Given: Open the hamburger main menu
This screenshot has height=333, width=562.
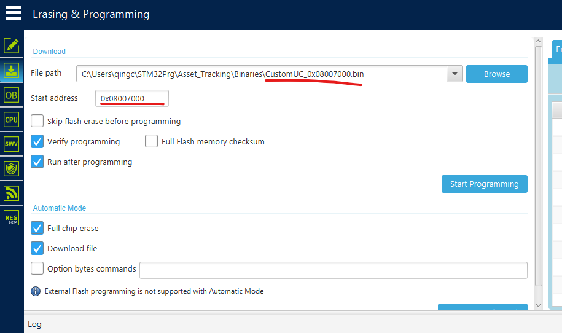Looking at the screenshot, I should (14, 14).
